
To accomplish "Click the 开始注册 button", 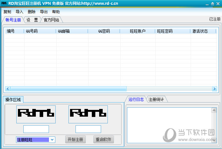I will pos(75,139).
